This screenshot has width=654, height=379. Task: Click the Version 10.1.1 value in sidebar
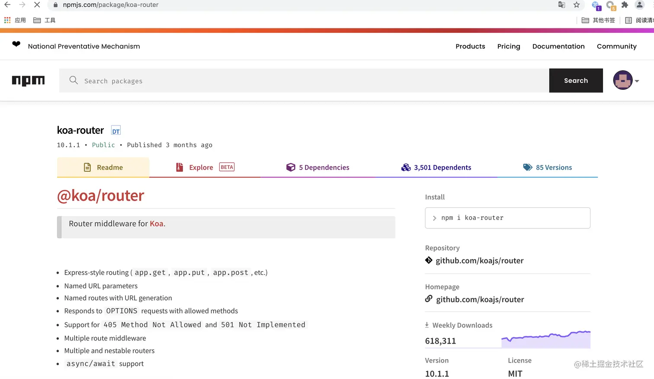[437, 374]
